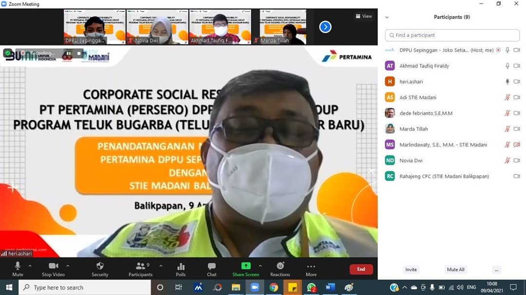Click green encryption shield icon
This screenshot has height=295, width=526.
pyautogui.click(x=7, y=53)
